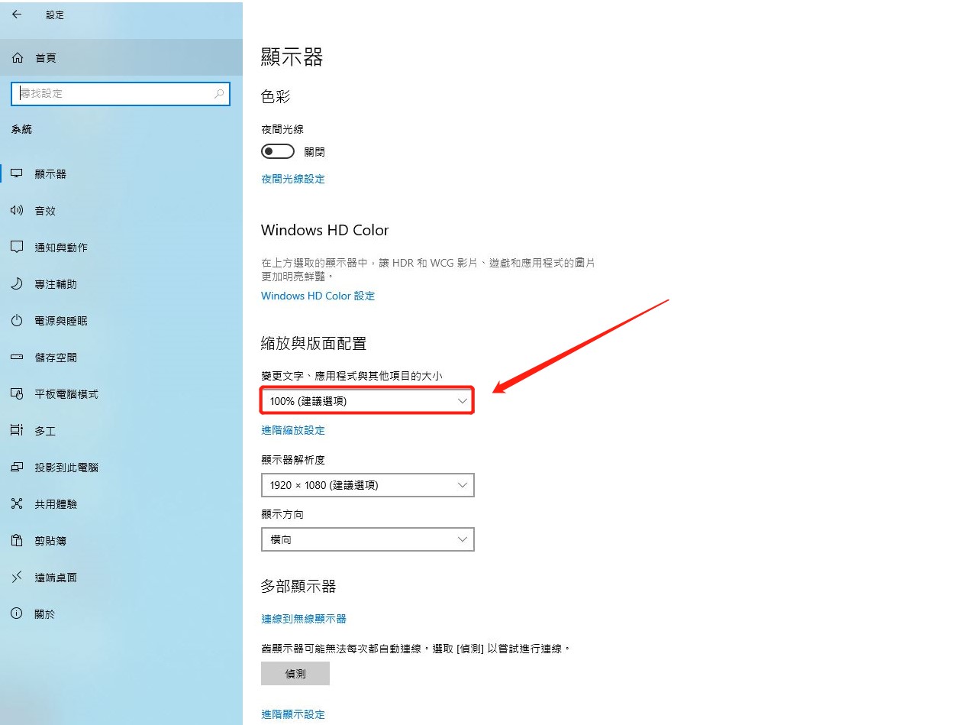Toggle the 夜間光線 night light switch
This screenshot has height=725, width=974.
pyautogui.click(x=278, y=151)
